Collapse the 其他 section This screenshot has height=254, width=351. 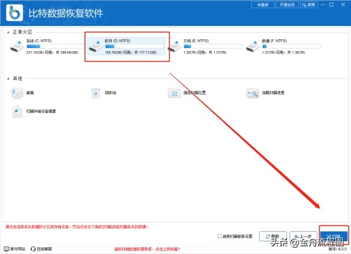(8, 78)
